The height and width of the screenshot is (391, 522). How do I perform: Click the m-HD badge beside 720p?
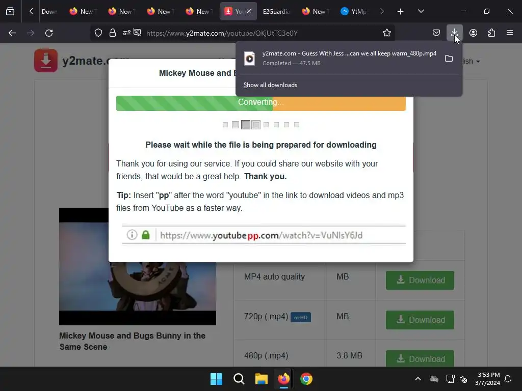(301, 318)
